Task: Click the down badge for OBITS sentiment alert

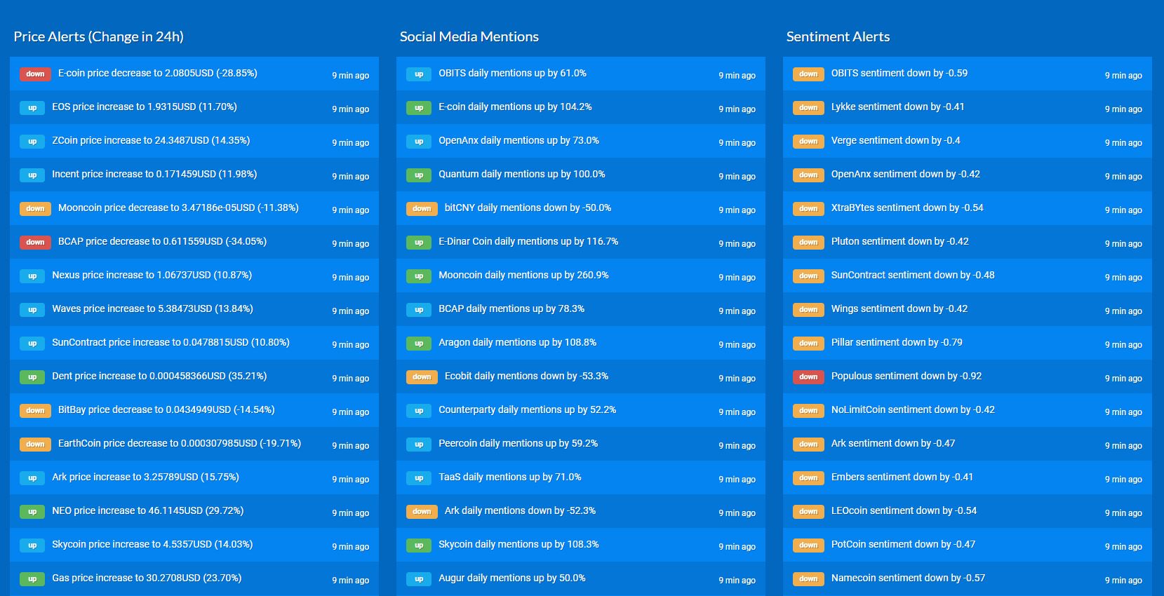Action: (x=808, y=74)
